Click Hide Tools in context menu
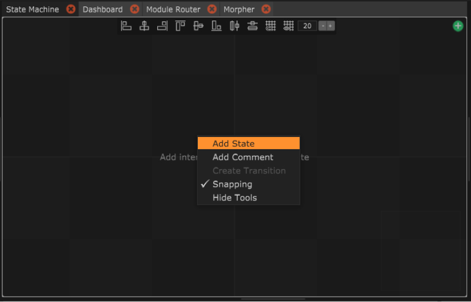The height and width of the screenshot is (302, 471). click(x=234, y=197)
